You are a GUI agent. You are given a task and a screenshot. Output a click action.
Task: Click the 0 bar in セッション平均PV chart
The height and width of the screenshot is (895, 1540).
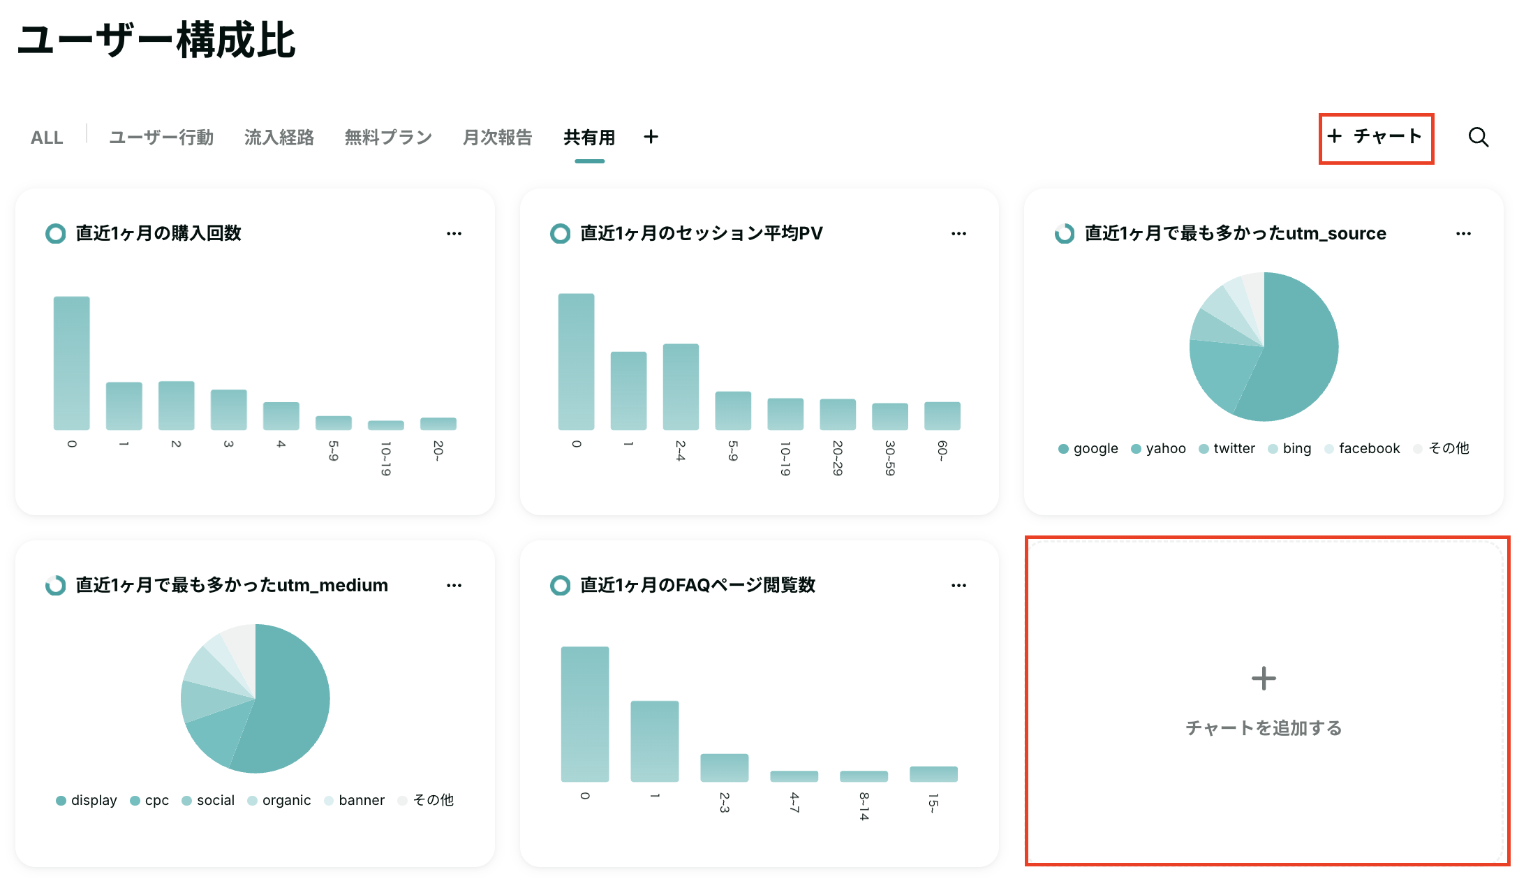[x=576, y=362]
